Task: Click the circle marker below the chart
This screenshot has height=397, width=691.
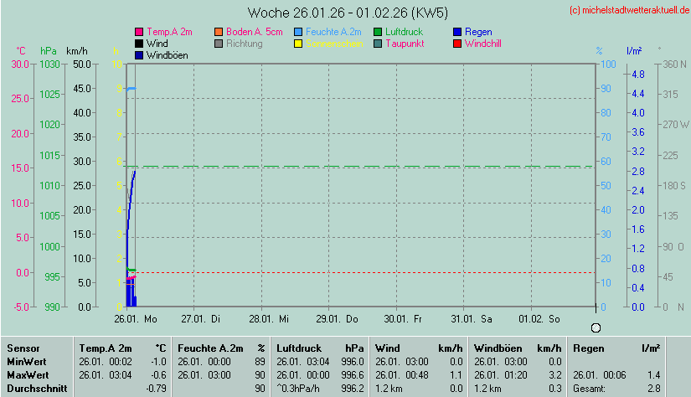Action: [x=596, y=328]
